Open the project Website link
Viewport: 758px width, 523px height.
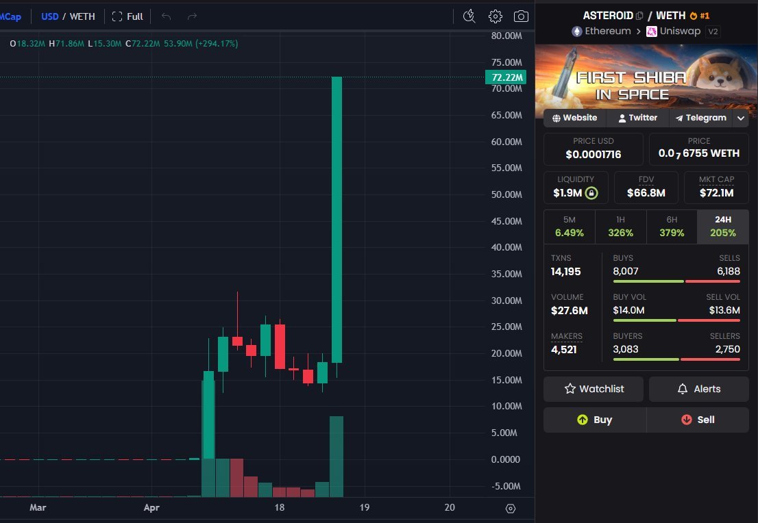tap(574, 118)
